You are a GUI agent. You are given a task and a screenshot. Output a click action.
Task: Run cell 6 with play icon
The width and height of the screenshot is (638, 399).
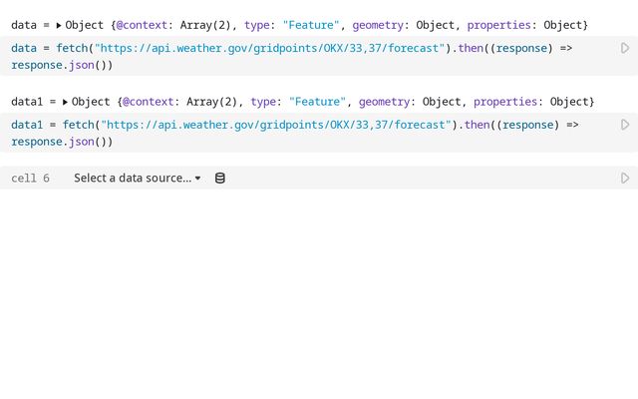tap(625, 178)
